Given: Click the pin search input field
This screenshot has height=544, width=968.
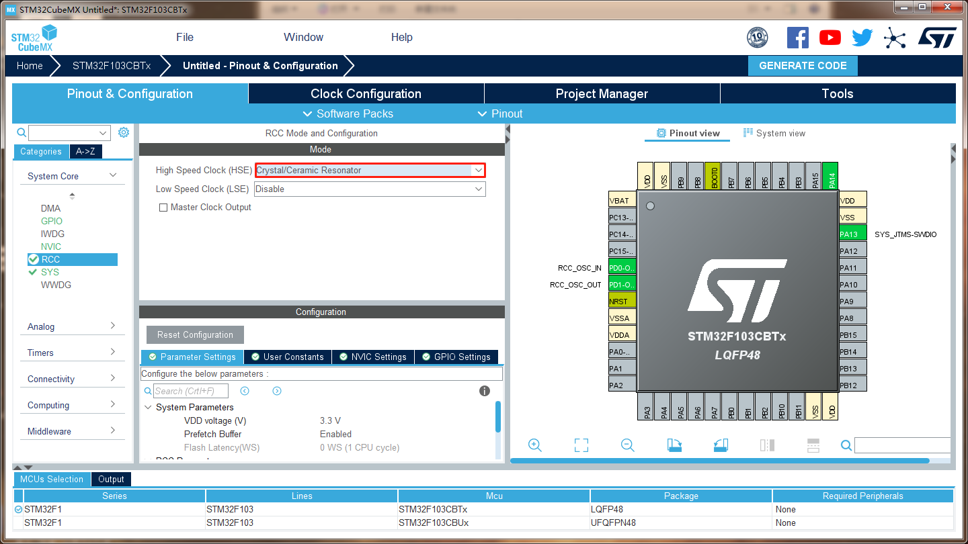Looking at the screenshot, I should pos(902,445).
